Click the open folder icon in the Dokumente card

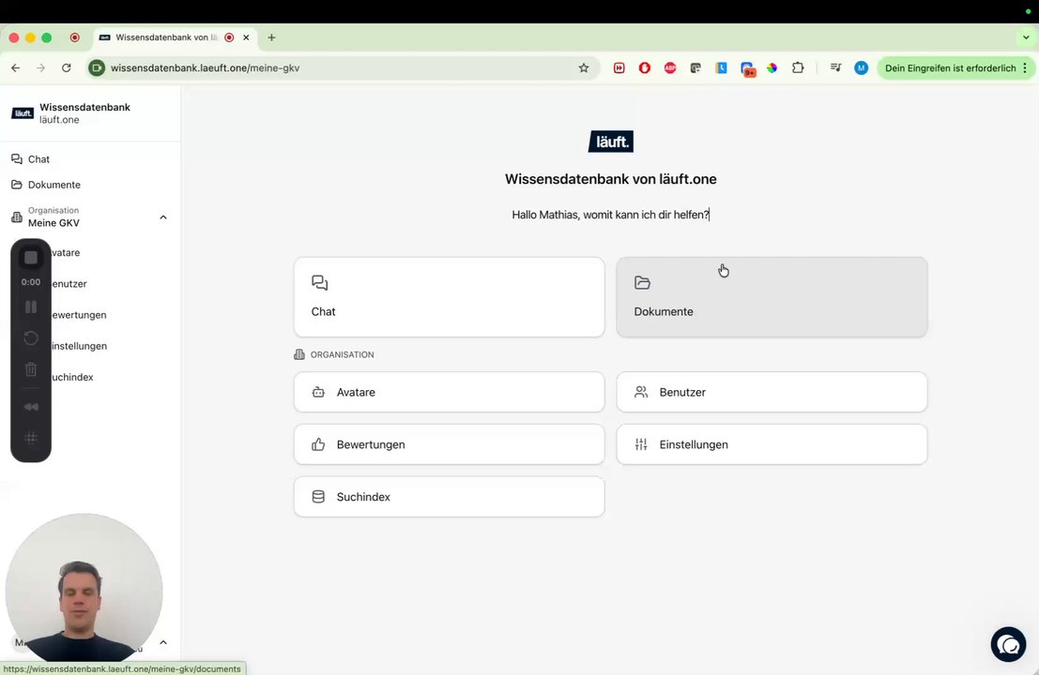tap(642, 282)
